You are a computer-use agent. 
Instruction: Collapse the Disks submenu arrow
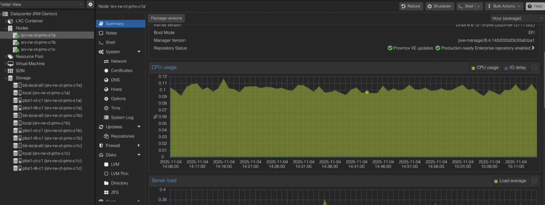(139, 155)
